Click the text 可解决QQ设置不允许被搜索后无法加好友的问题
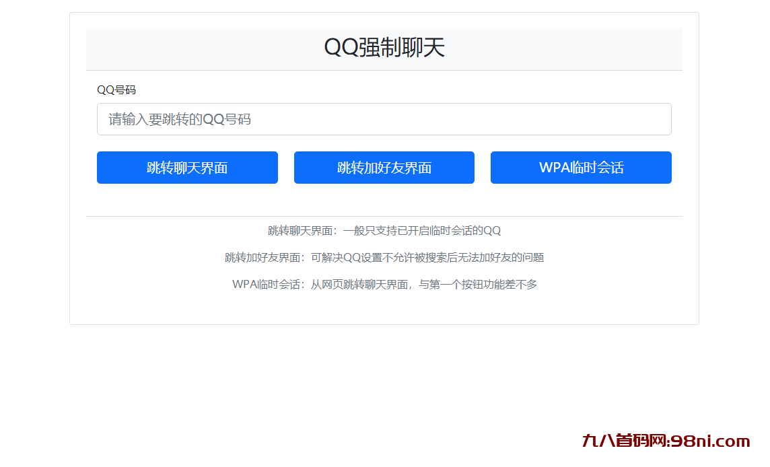 (427, 258)
